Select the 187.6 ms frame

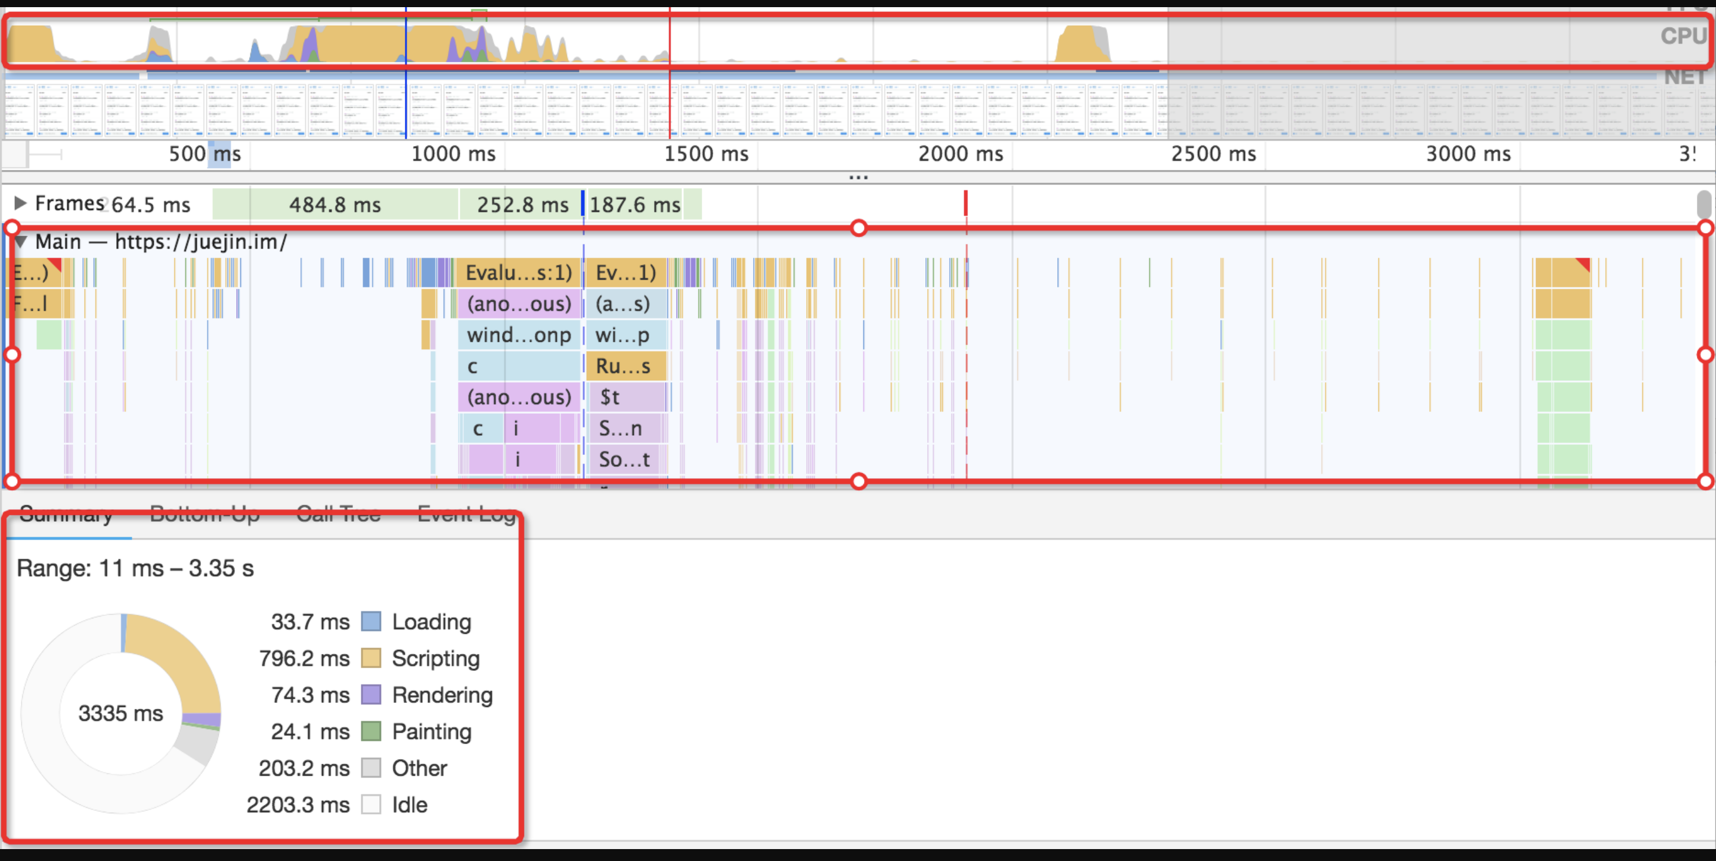coord(635,205)
